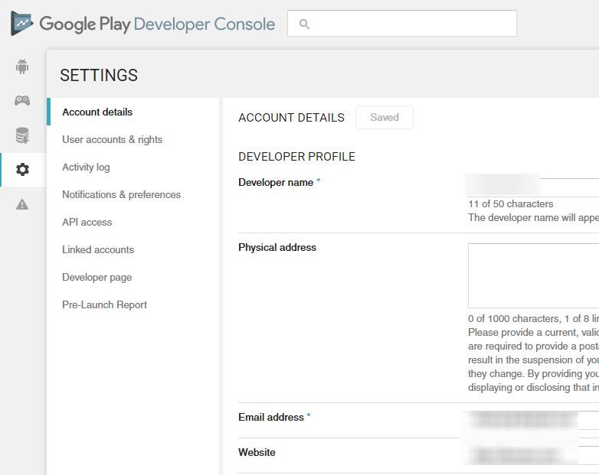
Task: Click the 'Email address' label
Action: tap(271, 417)
